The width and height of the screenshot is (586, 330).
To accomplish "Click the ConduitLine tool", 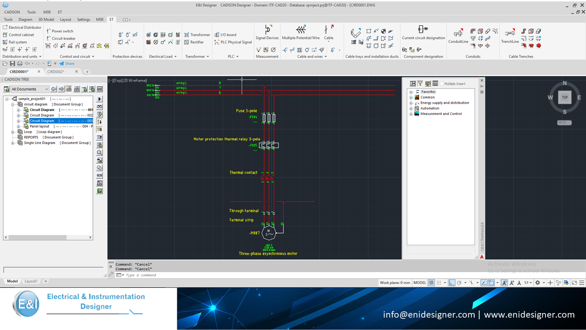I will 458,35.
